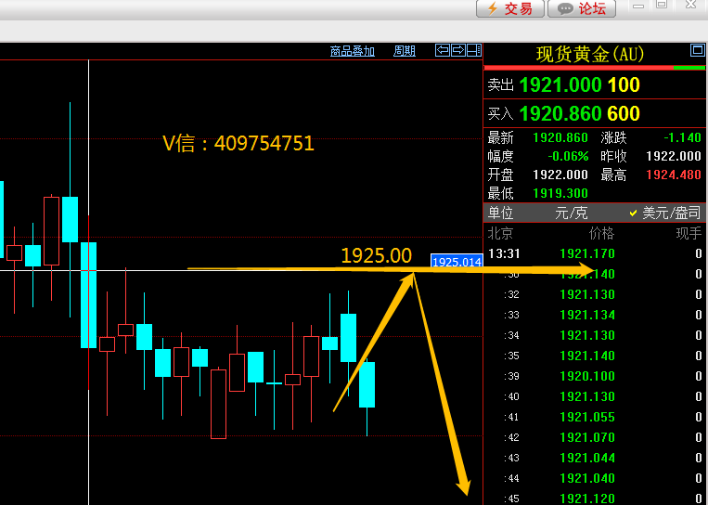
Task: Click the 最新 value 1920.860
Action: [560, 137]
